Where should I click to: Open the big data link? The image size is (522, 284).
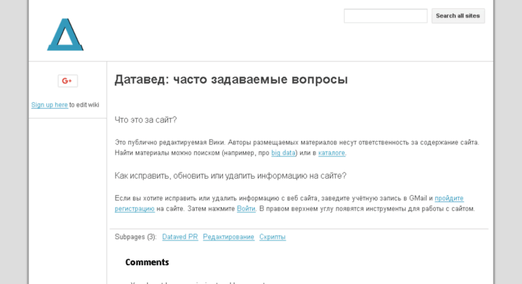click(284, 153)
